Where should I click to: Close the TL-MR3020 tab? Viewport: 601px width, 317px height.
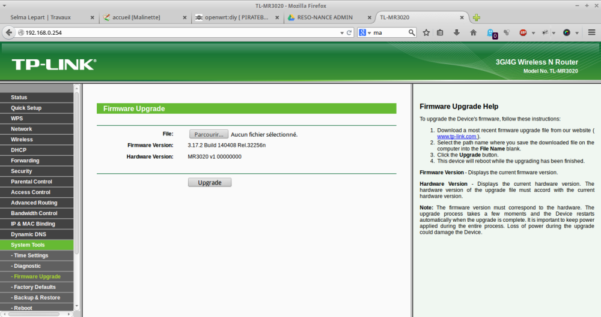click(x=462, y=17)
